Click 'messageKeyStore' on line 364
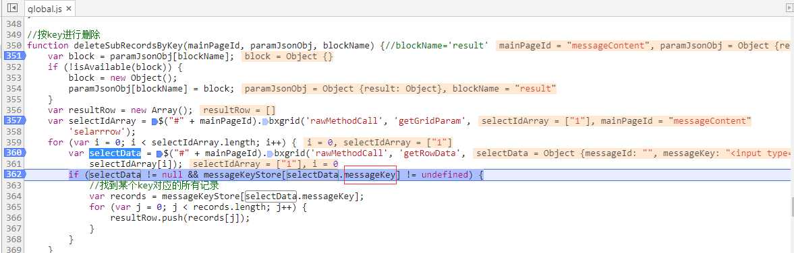 click(201, 196)
